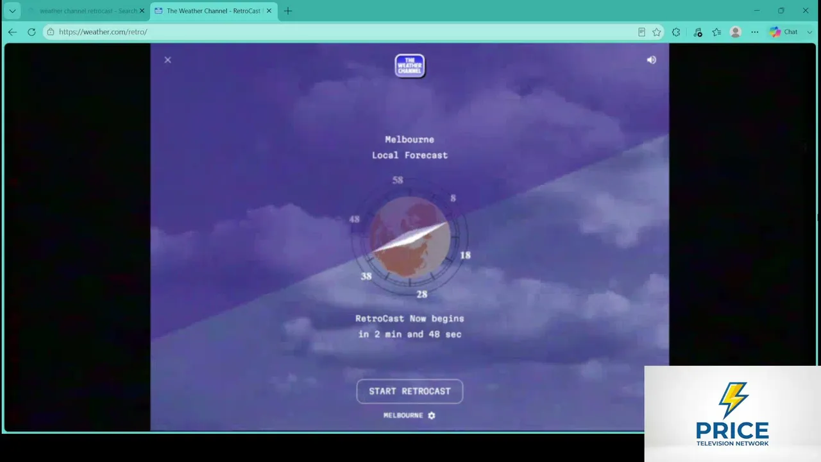The width and height of the screenshot is (821, 462).
Task: Select The Weather Channel - RetroCast tab
Action: 214,11
